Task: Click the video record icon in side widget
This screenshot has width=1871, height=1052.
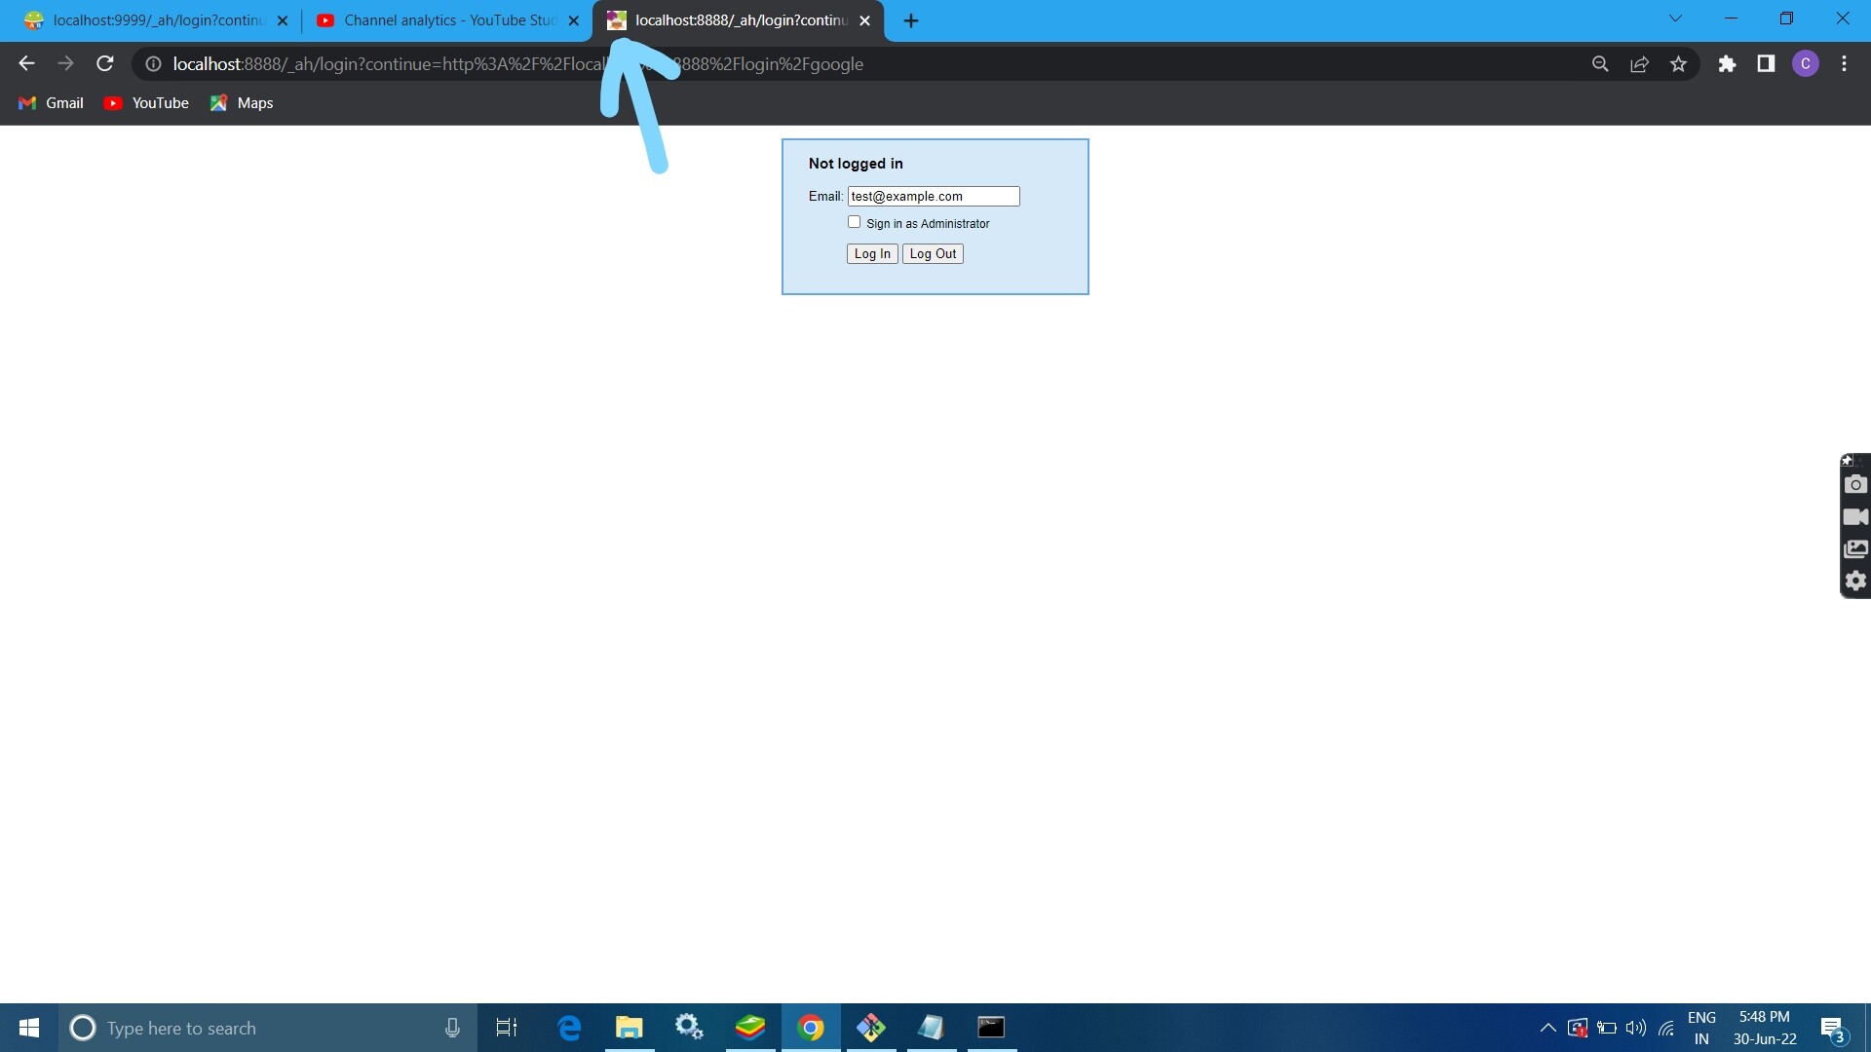Action: click(1855, 516)
